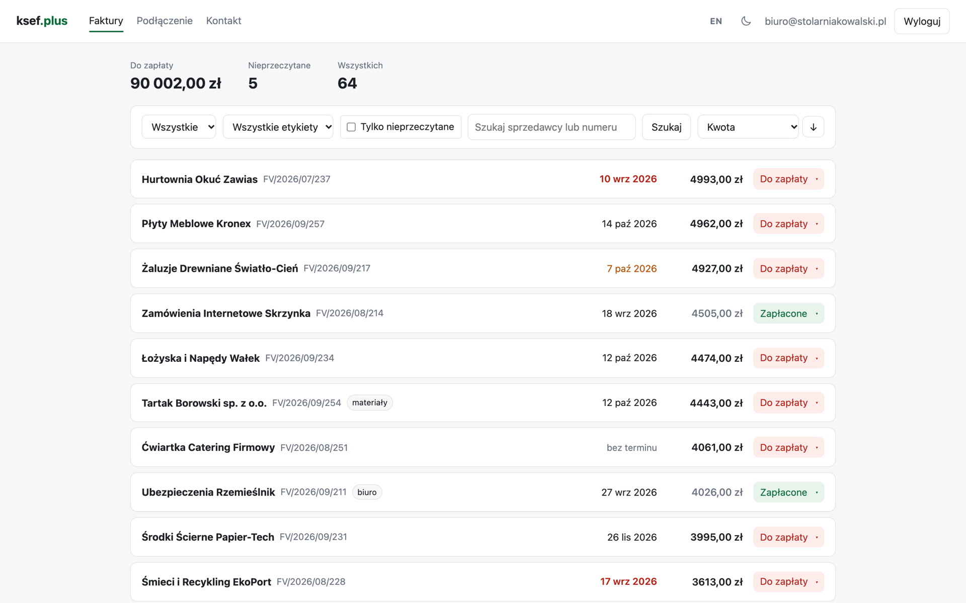Open status dropdown for Płyty Meblowe Kronex
Screen dimensions: 966x603
tap(788, 224)
